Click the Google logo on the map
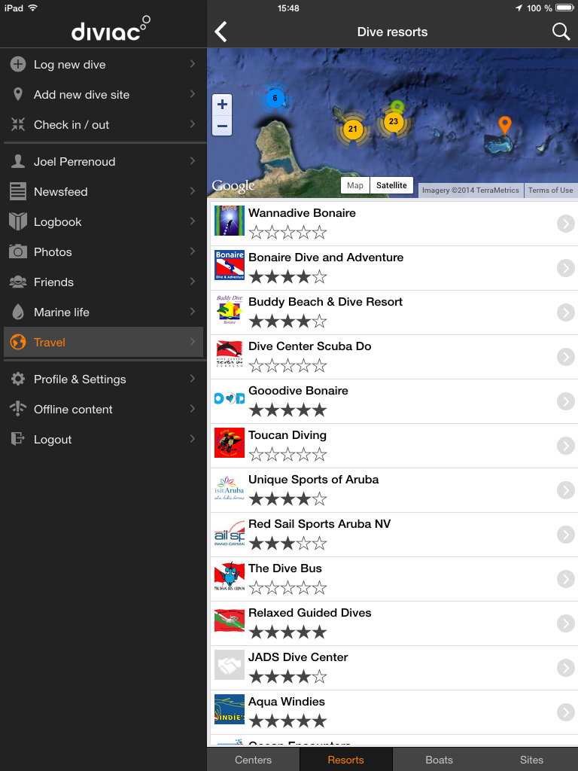The height and width of the screenshot is (771, 578). click(233, 186)
